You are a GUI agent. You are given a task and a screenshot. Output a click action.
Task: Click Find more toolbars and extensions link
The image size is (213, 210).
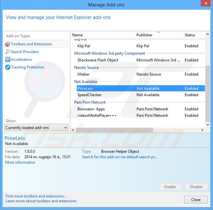[x=36, y=196]
